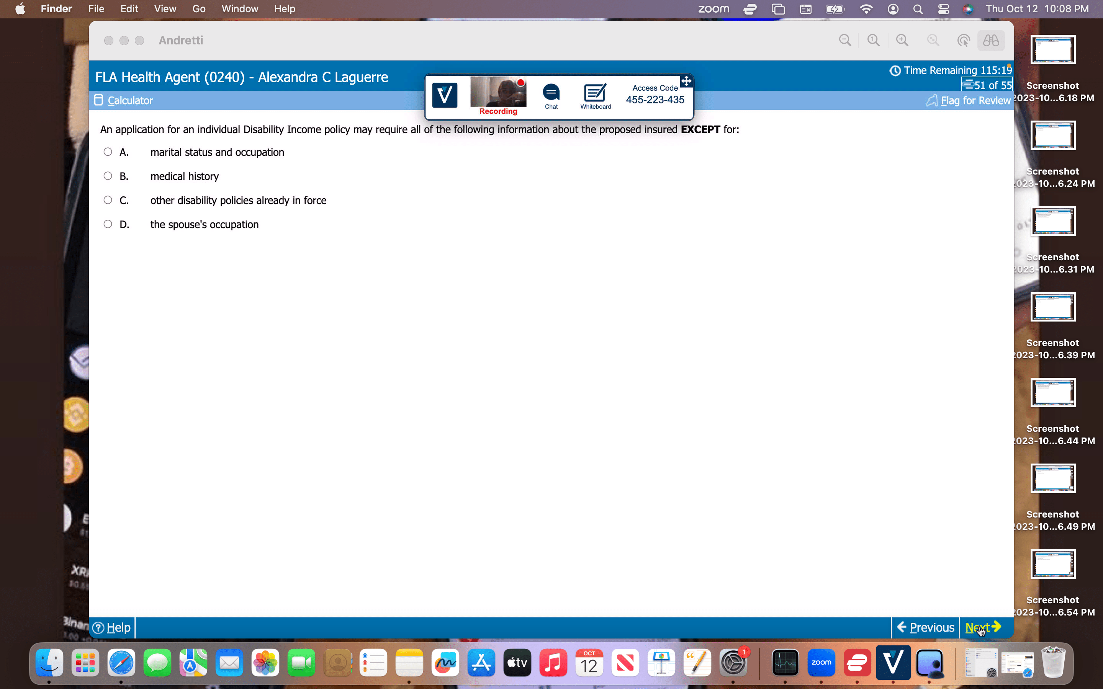Screen dimensions: 1103x689
Task: Open the Whiteboard tool
Action: [x=595, y=96]
